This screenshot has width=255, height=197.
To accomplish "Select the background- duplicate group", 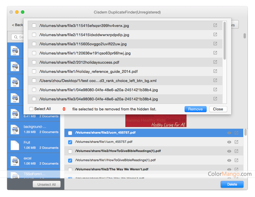I will 33,129.
